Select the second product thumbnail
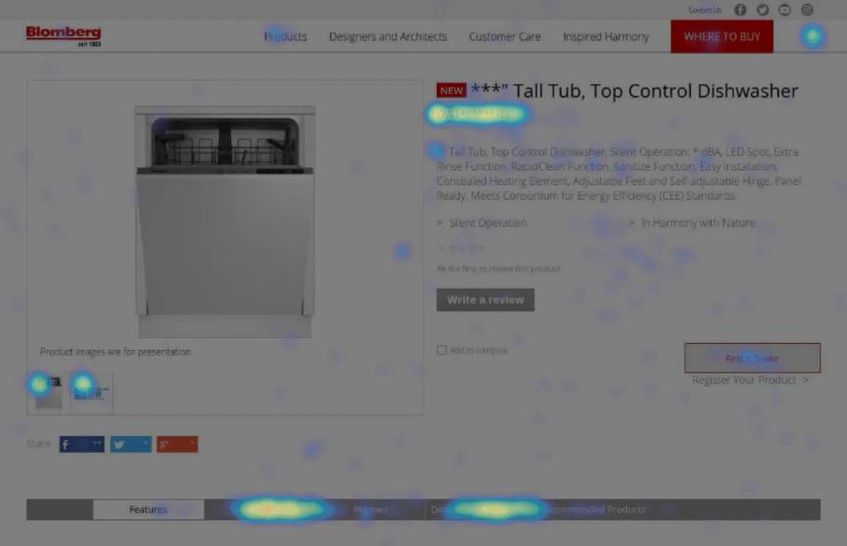 pyautogui.click(x=91, y=393)
